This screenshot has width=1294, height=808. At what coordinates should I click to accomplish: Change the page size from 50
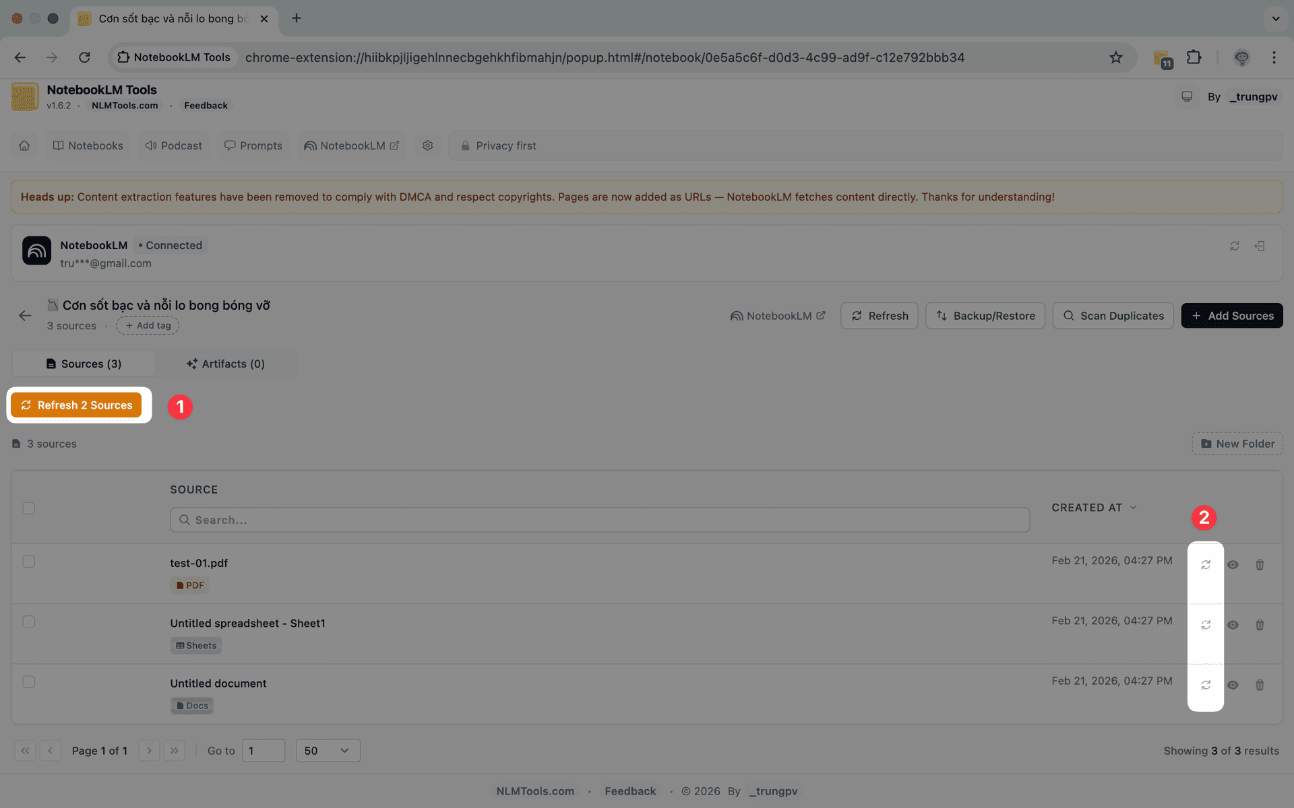tap(328, 750)
